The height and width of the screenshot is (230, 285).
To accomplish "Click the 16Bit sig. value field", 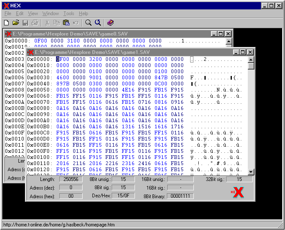I will [180, 188].
